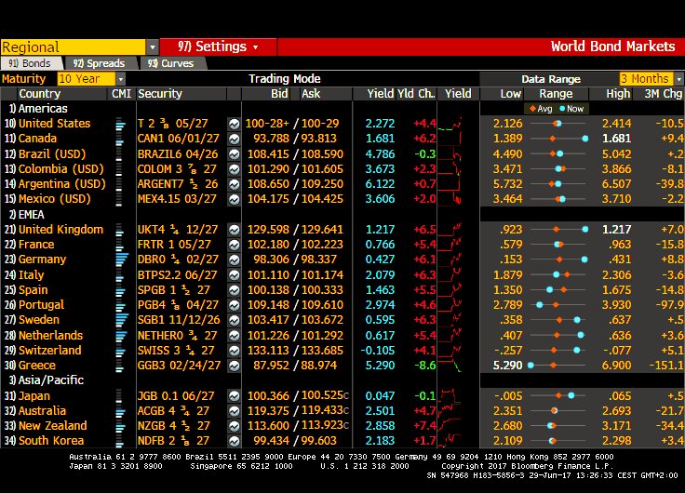Open the 30) Greece country link

point(30,365)
